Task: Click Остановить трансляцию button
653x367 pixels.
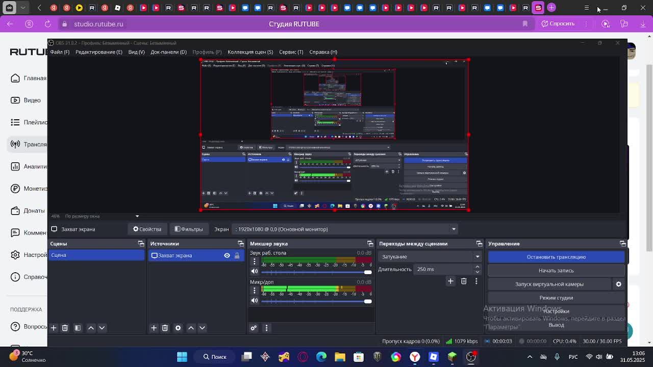Action: point(556,257)
